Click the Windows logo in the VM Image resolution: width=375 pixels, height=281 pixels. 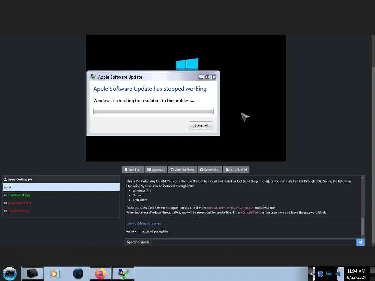click(x=187, y=64)
